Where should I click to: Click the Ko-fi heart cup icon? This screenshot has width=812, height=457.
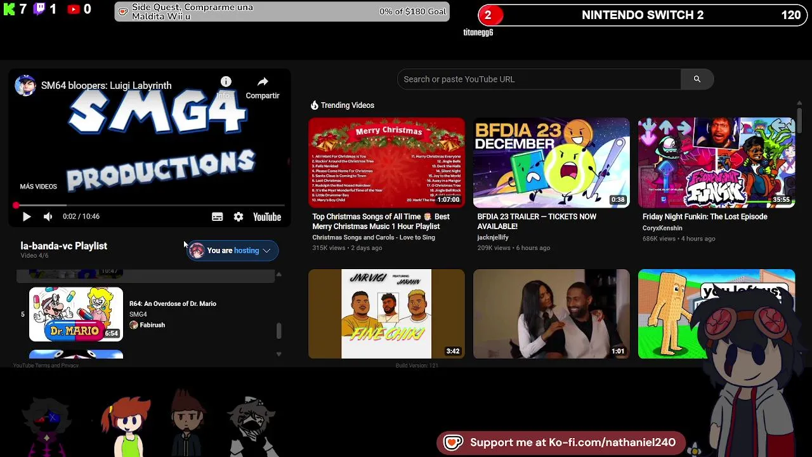click(x=453, y=443)
